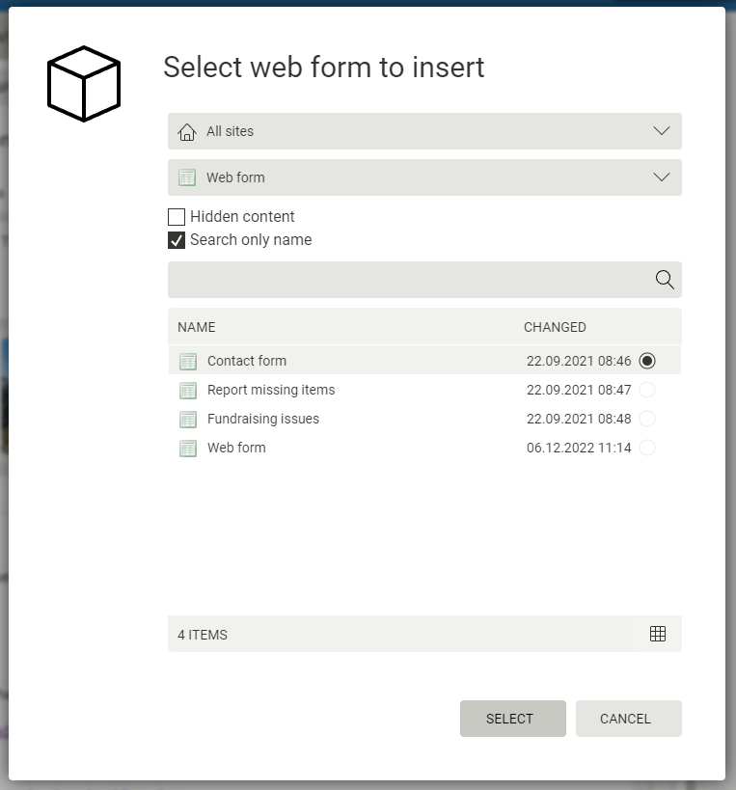This screenshot has height=790, width=736.
Task: Click the web form icon in the type filter
Action: pyautogui.click(x=187, y=177)
